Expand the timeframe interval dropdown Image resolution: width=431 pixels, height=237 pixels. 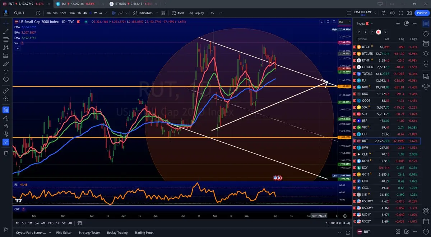106,13
